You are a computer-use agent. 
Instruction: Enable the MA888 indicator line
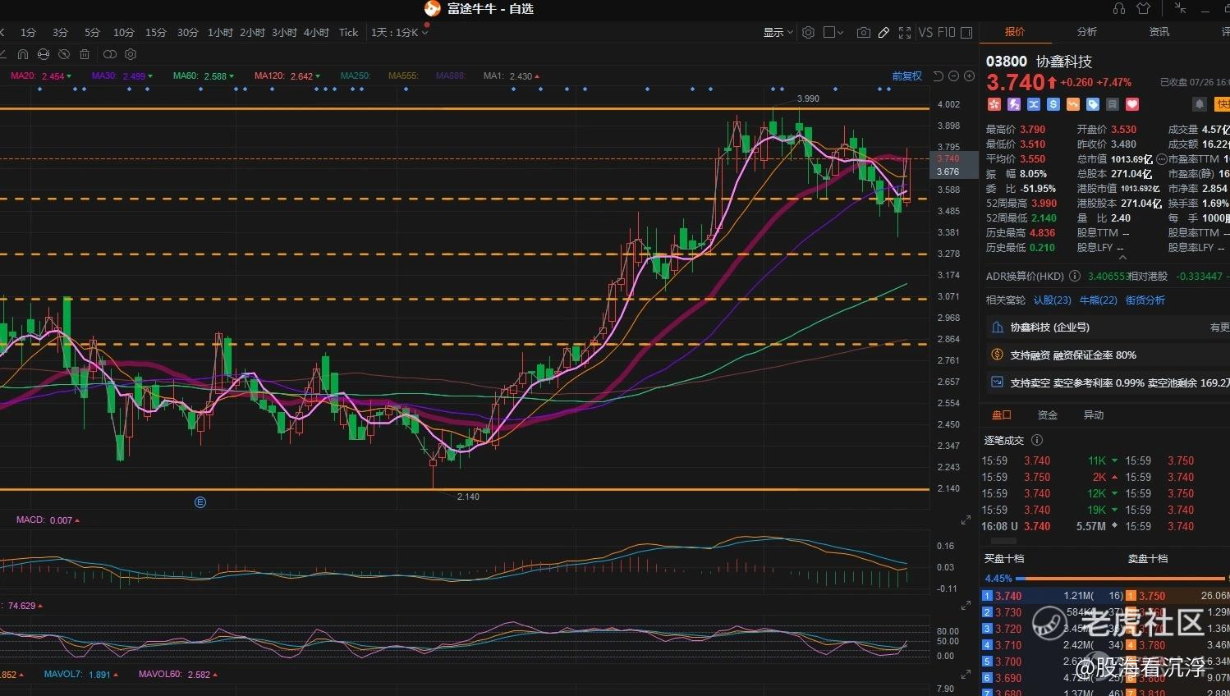pyautogui.click(x=451, y=76)
